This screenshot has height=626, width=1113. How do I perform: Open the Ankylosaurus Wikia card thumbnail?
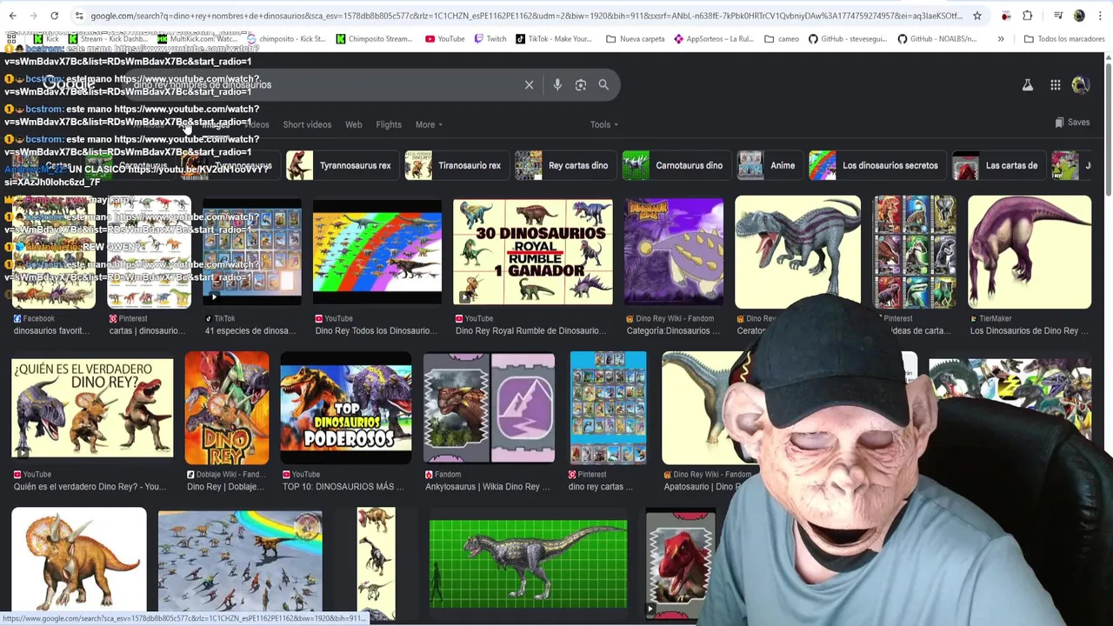pos(489,407)
